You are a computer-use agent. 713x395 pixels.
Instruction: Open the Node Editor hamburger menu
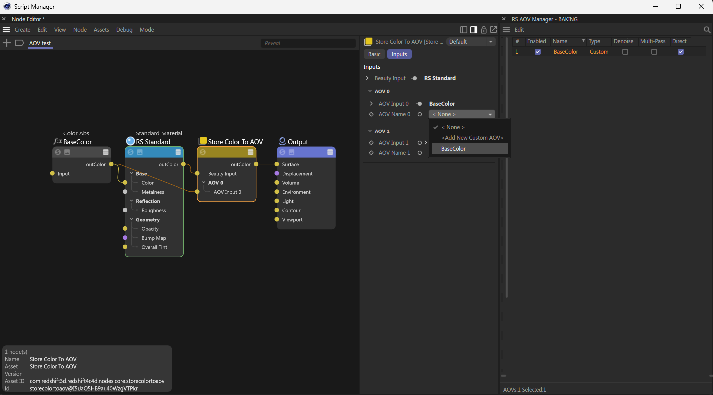[x=6, y=30]
